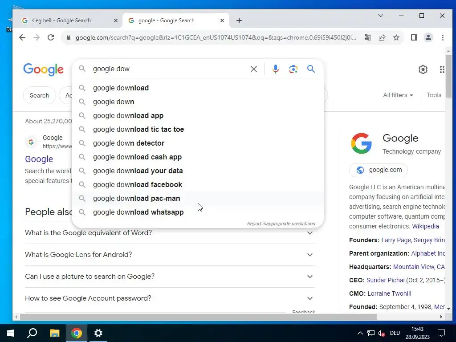Image resolution: width=456 pixels, height=342 pixels.
Task: Reload the current page
Action: click(x=51, y=37)
